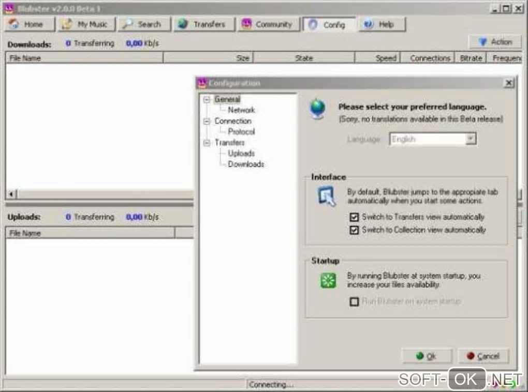Collapse the General tree node

click(x=207, y=100)
